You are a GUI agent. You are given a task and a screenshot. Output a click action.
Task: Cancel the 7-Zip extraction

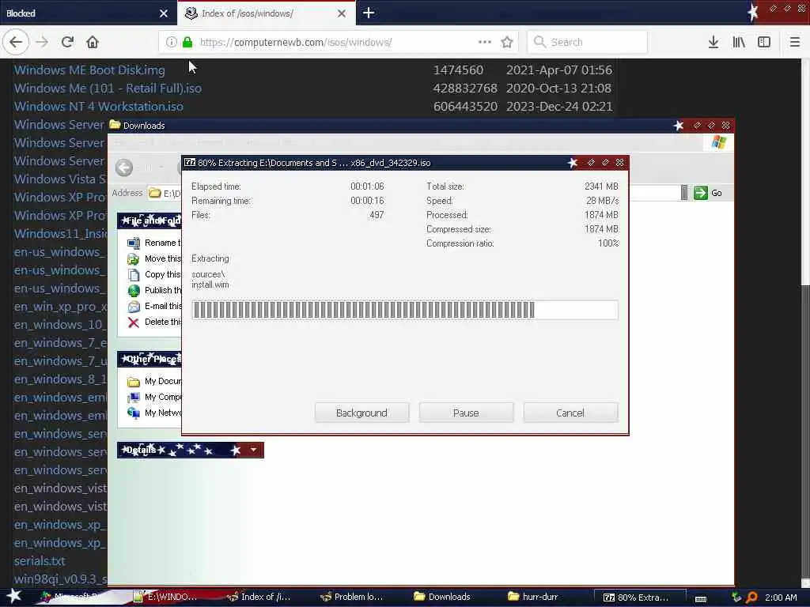570,413
